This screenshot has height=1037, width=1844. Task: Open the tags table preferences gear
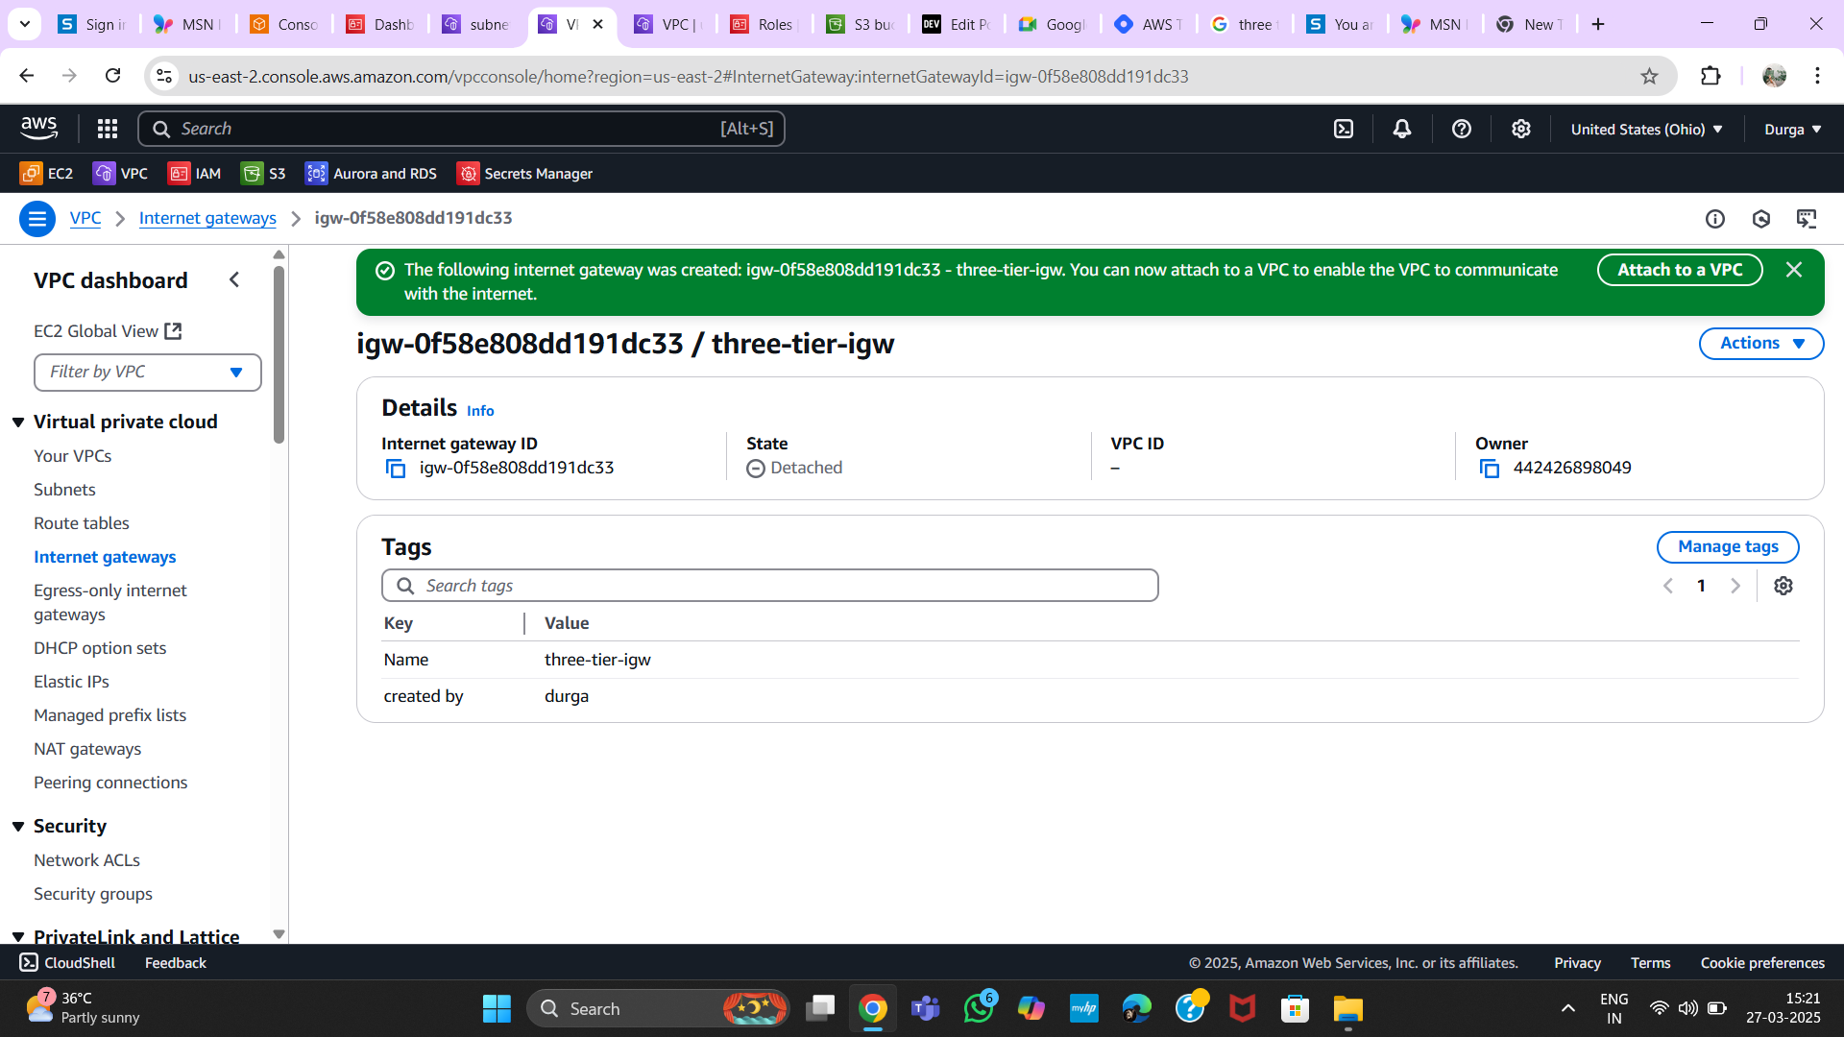coord(1783,586)
